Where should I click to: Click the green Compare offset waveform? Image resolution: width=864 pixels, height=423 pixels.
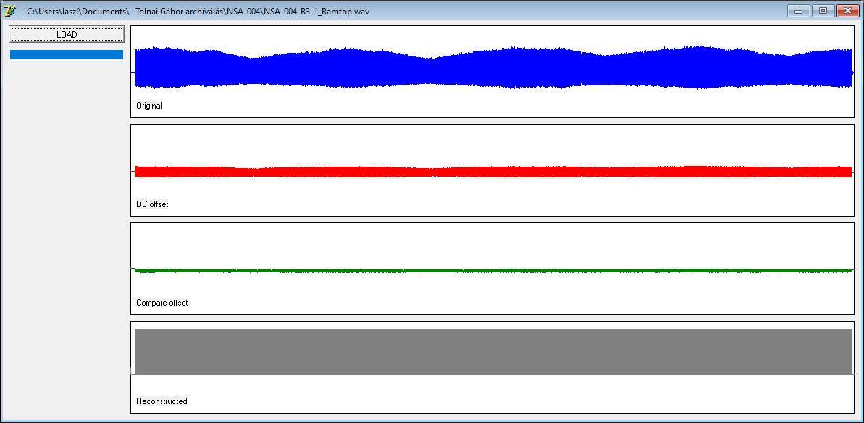(493, 270)
